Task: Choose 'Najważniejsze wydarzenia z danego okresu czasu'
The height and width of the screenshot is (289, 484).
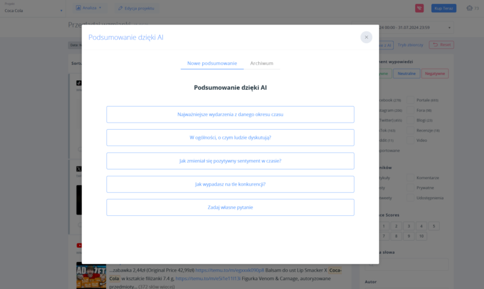Action: click(x=230, y=114)
